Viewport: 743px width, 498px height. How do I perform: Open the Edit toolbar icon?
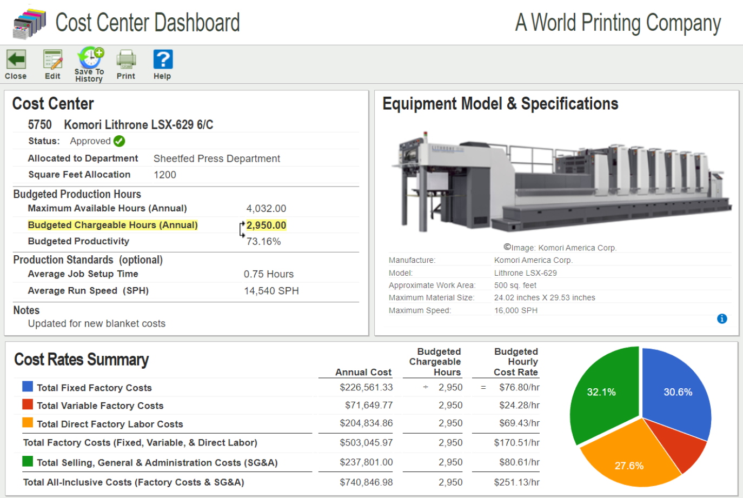click(x=52, y=59)
